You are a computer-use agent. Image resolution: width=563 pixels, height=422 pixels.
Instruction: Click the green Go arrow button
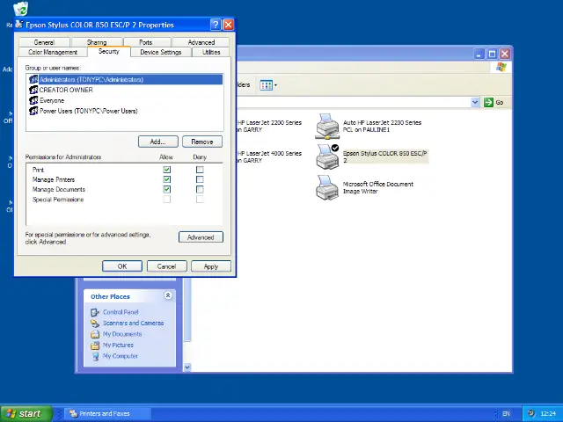(488, 102)
